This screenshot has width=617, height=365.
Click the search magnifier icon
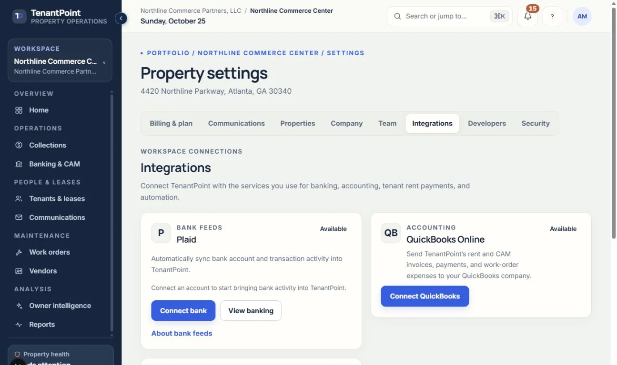(397, 16)
